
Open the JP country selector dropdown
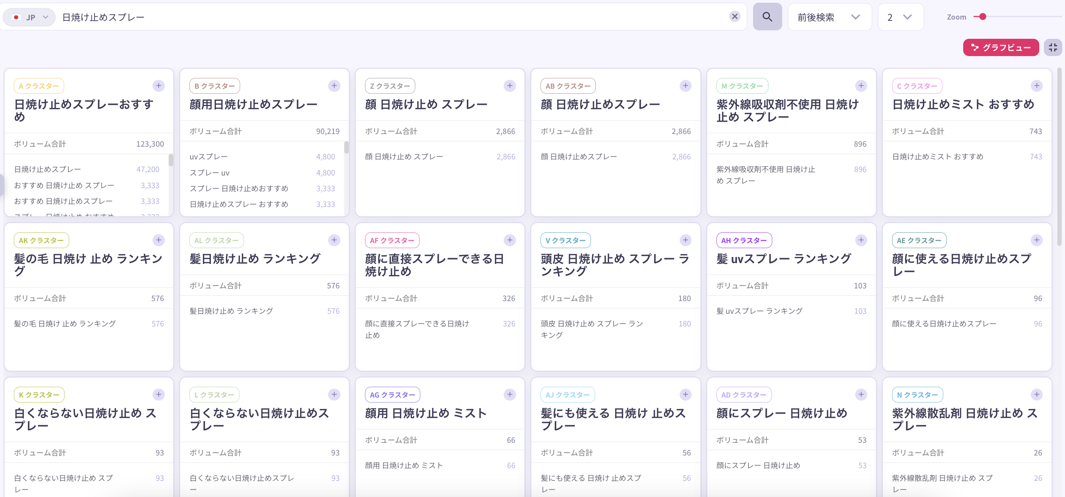tap(30, 17)
